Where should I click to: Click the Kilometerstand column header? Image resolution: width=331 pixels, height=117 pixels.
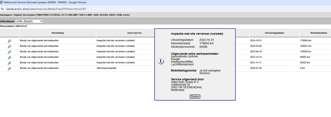pos(319,33)
